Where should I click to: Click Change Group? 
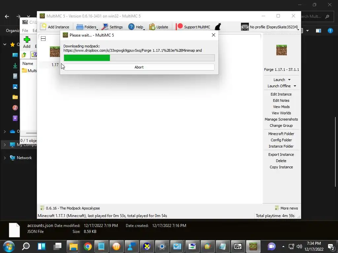[x=281, y=126]
